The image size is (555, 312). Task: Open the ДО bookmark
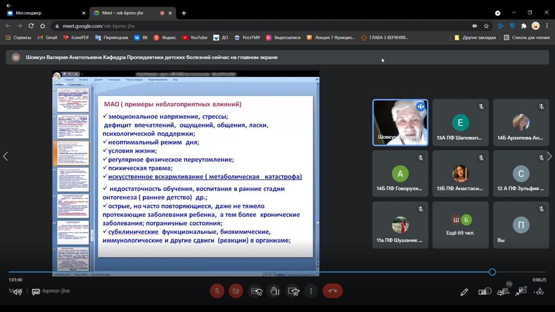221,38
